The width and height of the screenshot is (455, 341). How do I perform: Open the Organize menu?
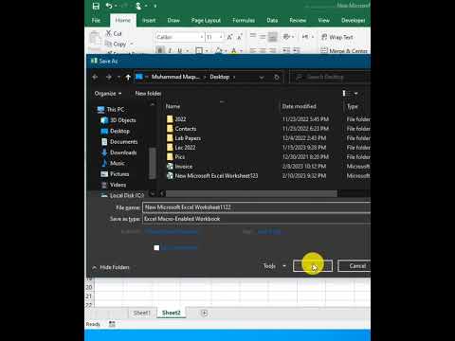[108, 94]
